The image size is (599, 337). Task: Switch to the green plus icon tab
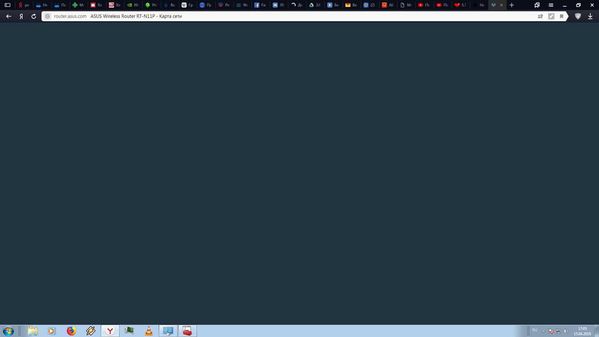pyautogui.click(x=78, y=5)
